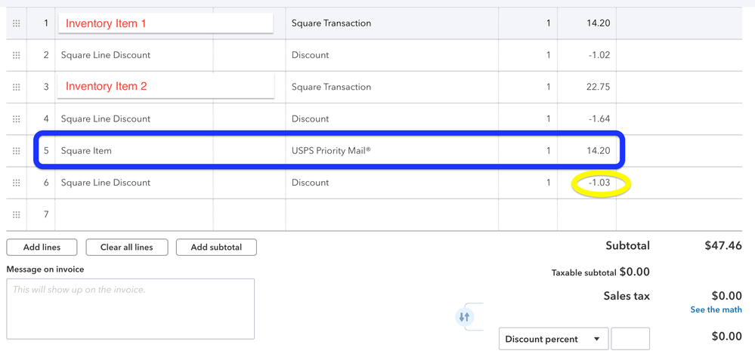Click the drag handle icon on row 3
The height and width of the screenshot is (357, 755).
coord(17,87)
